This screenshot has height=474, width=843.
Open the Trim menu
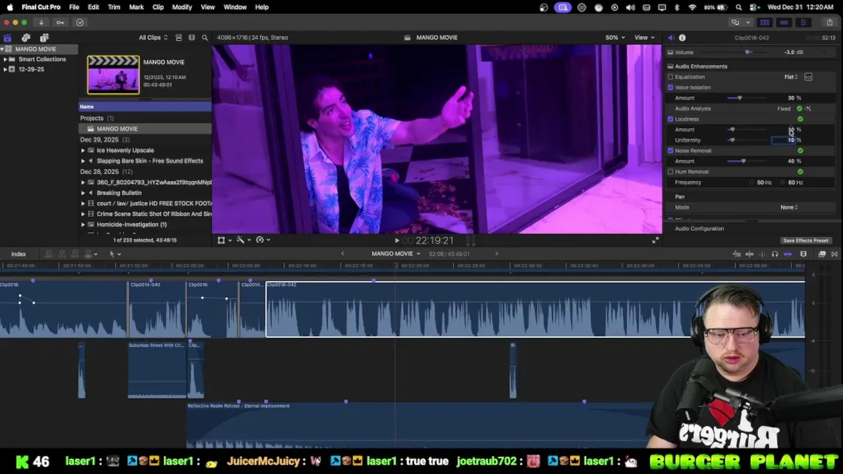[x=114, y=7]
